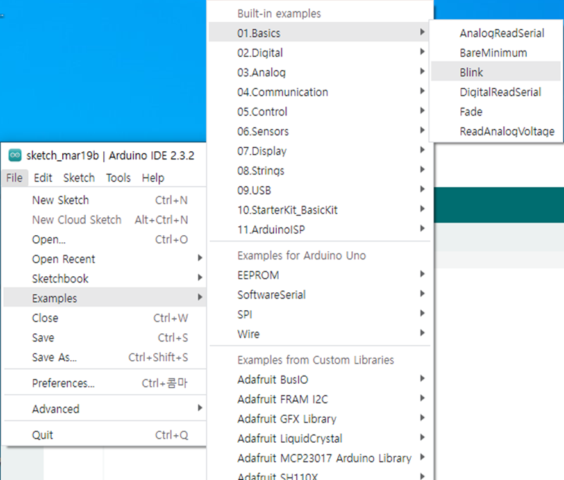The width and height of the screenshot is (564, 480).
Task: Open the AnalogReadSerial example
Action: 495,33
